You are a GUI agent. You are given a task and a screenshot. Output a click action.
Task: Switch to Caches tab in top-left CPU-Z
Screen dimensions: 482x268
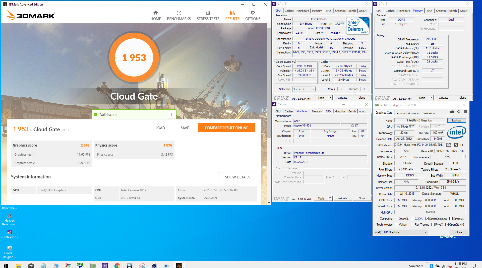[x=289, y=11]
